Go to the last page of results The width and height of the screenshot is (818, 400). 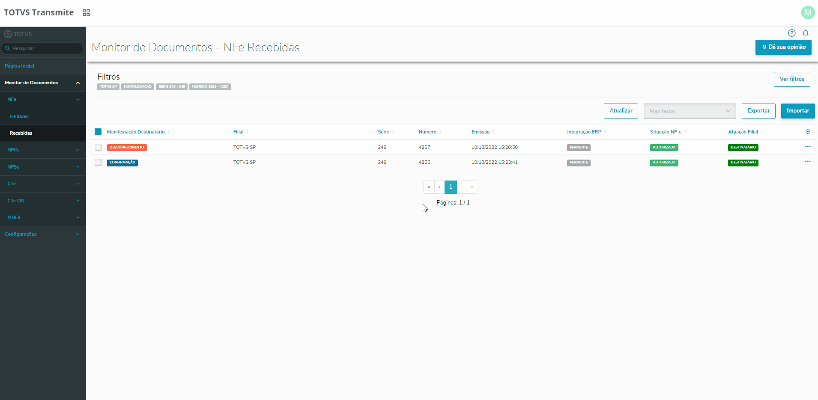[472, 187]
